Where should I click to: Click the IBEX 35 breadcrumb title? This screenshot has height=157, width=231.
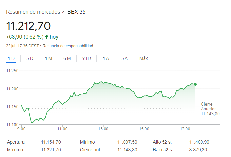point(76,12)
